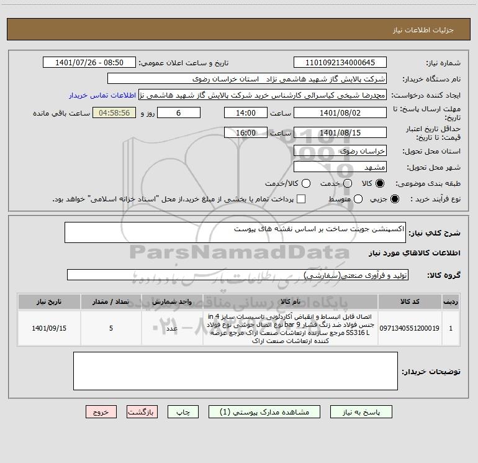Click the واحد شمارش column header
The width and height of the screenshot is (478, 463).
click(172, 302)
